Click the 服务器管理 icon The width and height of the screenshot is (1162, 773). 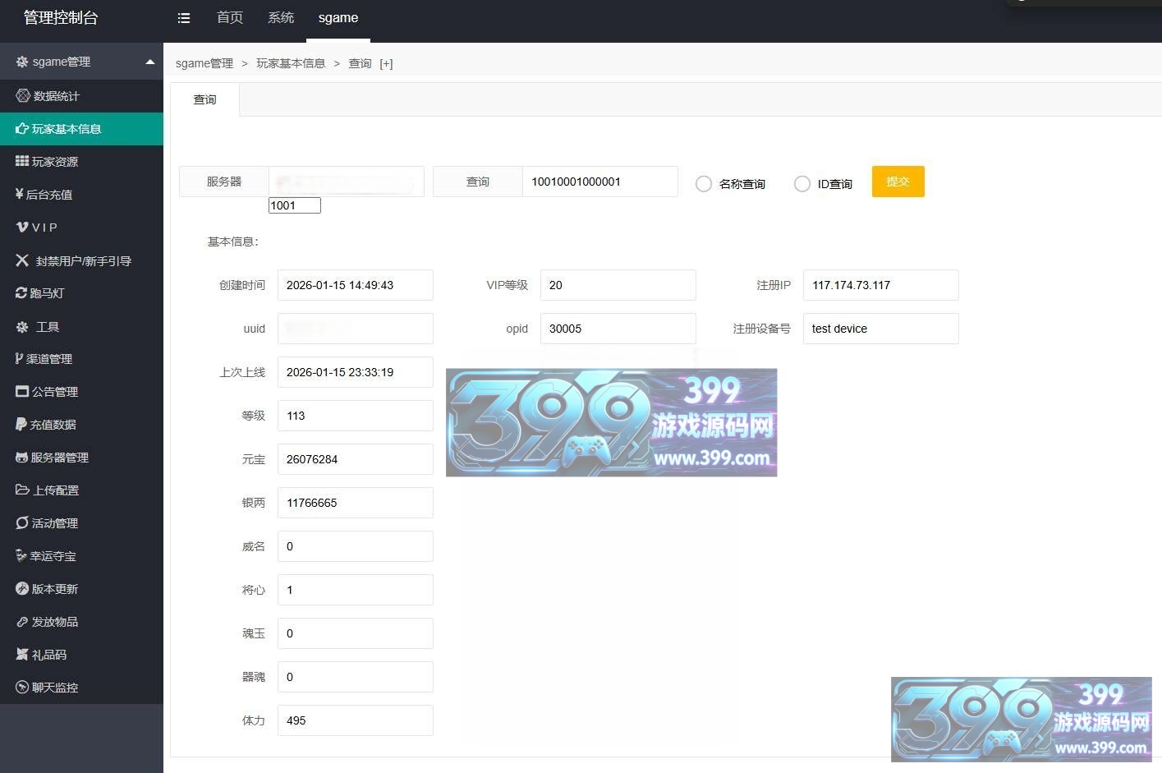[x=22, y=458]
